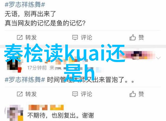
Task: Tap 转发 label below 时间管理大师 post
Action: (31, 94)
